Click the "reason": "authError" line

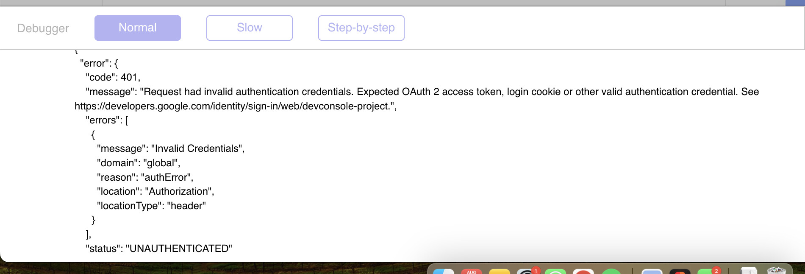pyautogui.click(x=145, y=177)
